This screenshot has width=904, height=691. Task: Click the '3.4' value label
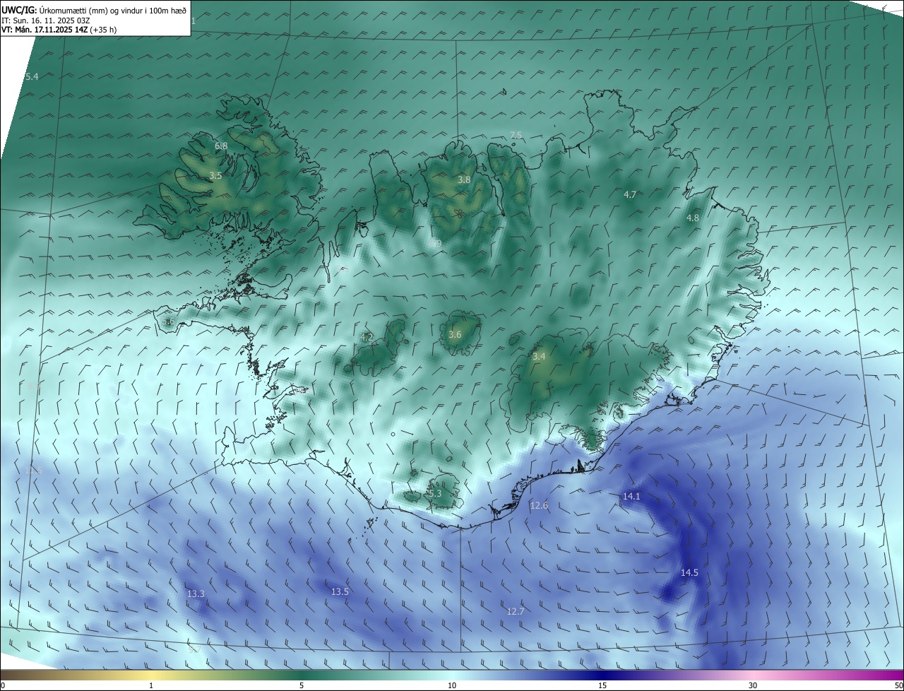[539, 357]
